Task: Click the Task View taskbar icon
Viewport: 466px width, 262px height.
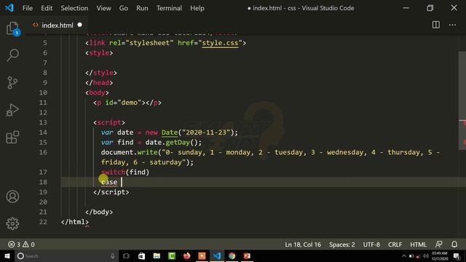Action: click(x=126, y=255)
